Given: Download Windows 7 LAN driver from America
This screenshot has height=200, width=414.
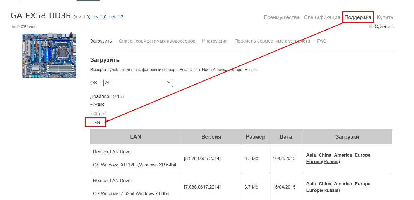Looking at the screenshot, I should 343,184.
